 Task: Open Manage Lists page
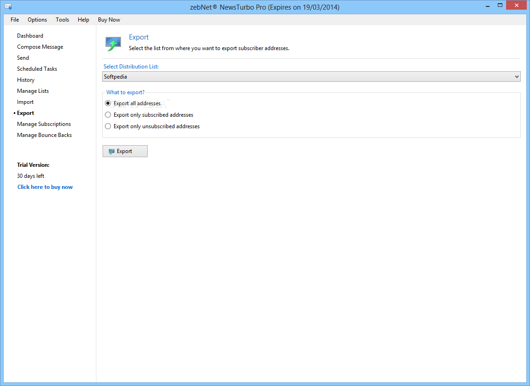point(33,91)
